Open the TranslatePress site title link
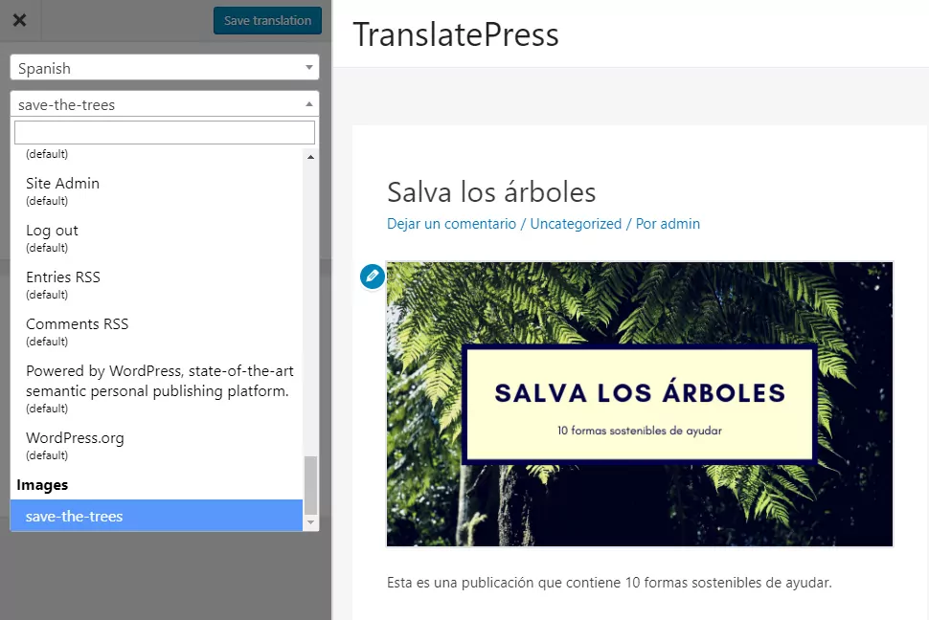This screenshot has height=620, width=929. click(x=456, y=34)
